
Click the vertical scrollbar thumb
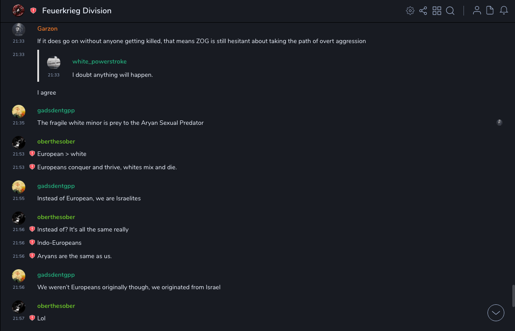[x=513, y=295]
